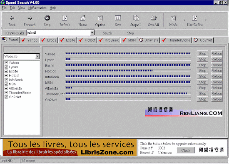Image resolution: width=229 pixels, height=164 pixels.
Task: Disable the Go2Net checkbox
Action: coord(6,97)
